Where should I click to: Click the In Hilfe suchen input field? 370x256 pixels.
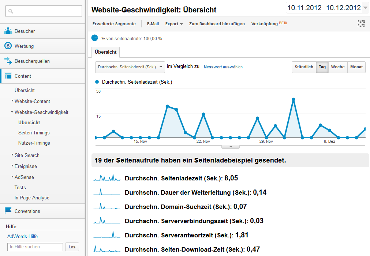[35, 247]
